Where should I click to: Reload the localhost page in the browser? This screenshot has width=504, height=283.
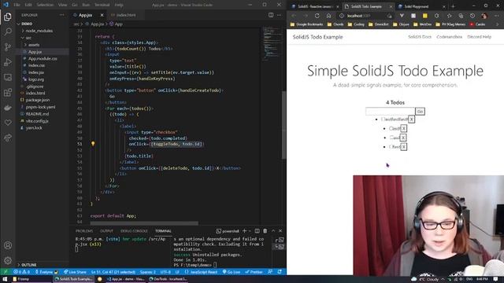317,16
